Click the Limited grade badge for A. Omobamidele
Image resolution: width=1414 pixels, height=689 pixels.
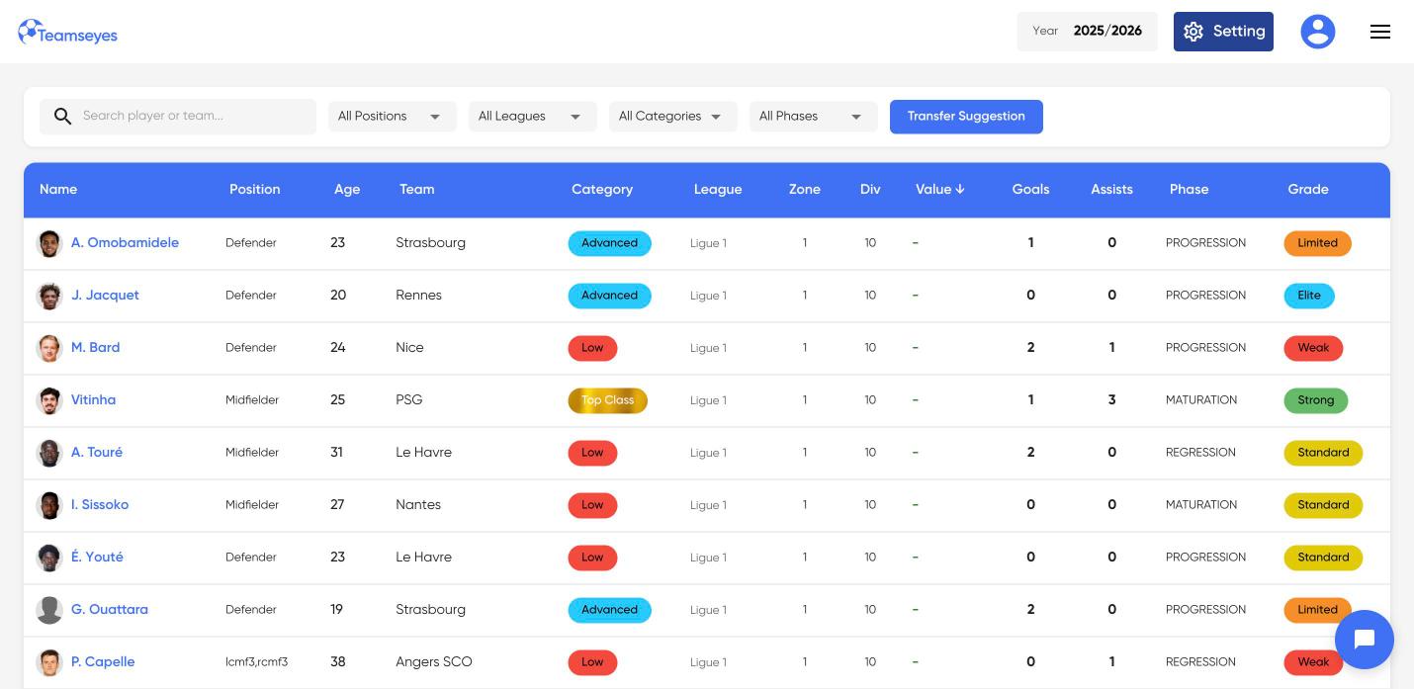pyautogui.click(x=1317, y=243)
